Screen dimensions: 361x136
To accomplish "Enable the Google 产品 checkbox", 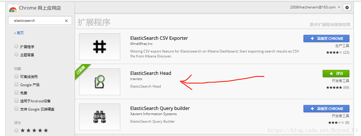I will (17, 85).
